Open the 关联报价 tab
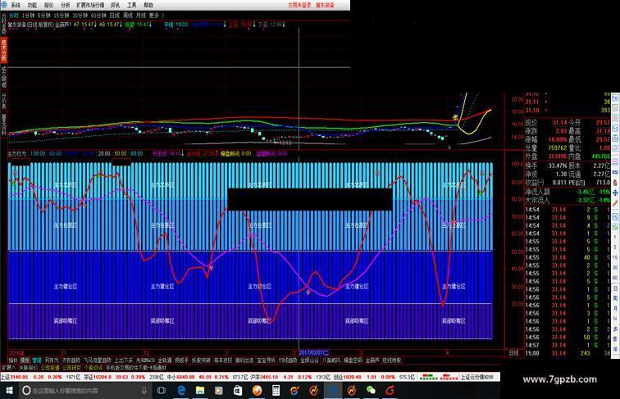Image resolution: width=620 pixels, height=399 pixels. pos(28,368)
